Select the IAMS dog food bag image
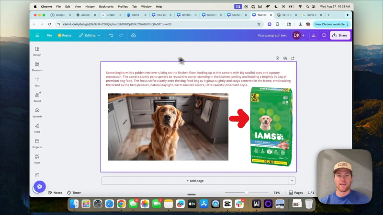The image size is (383, 215). coord(271,127)
